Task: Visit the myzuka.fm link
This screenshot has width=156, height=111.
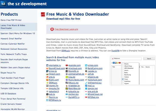Action: (x=54, y=89)
